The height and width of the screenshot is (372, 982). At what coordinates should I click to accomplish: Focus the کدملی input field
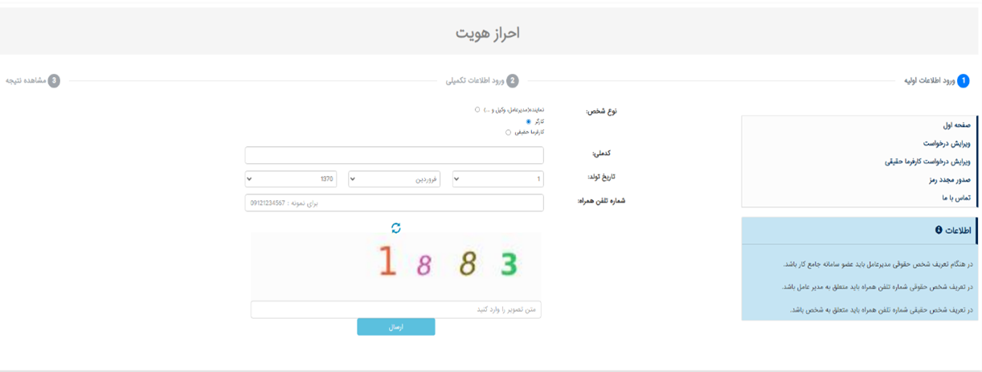pyautogui.click(x=394, y=155)
